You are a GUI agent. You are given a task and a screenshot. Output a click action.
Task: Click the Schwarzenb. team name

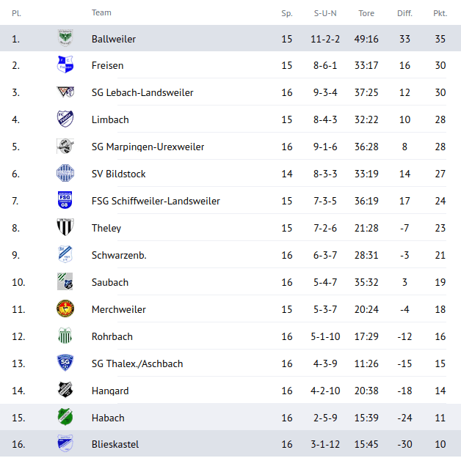pyautogui.click(x=119, y=255)
